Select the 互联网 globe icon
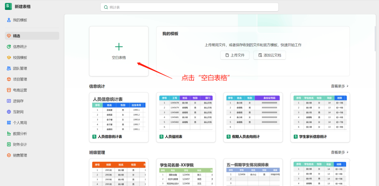The width and height of the screenshot is (379, 186). click(x=9, y=112)
